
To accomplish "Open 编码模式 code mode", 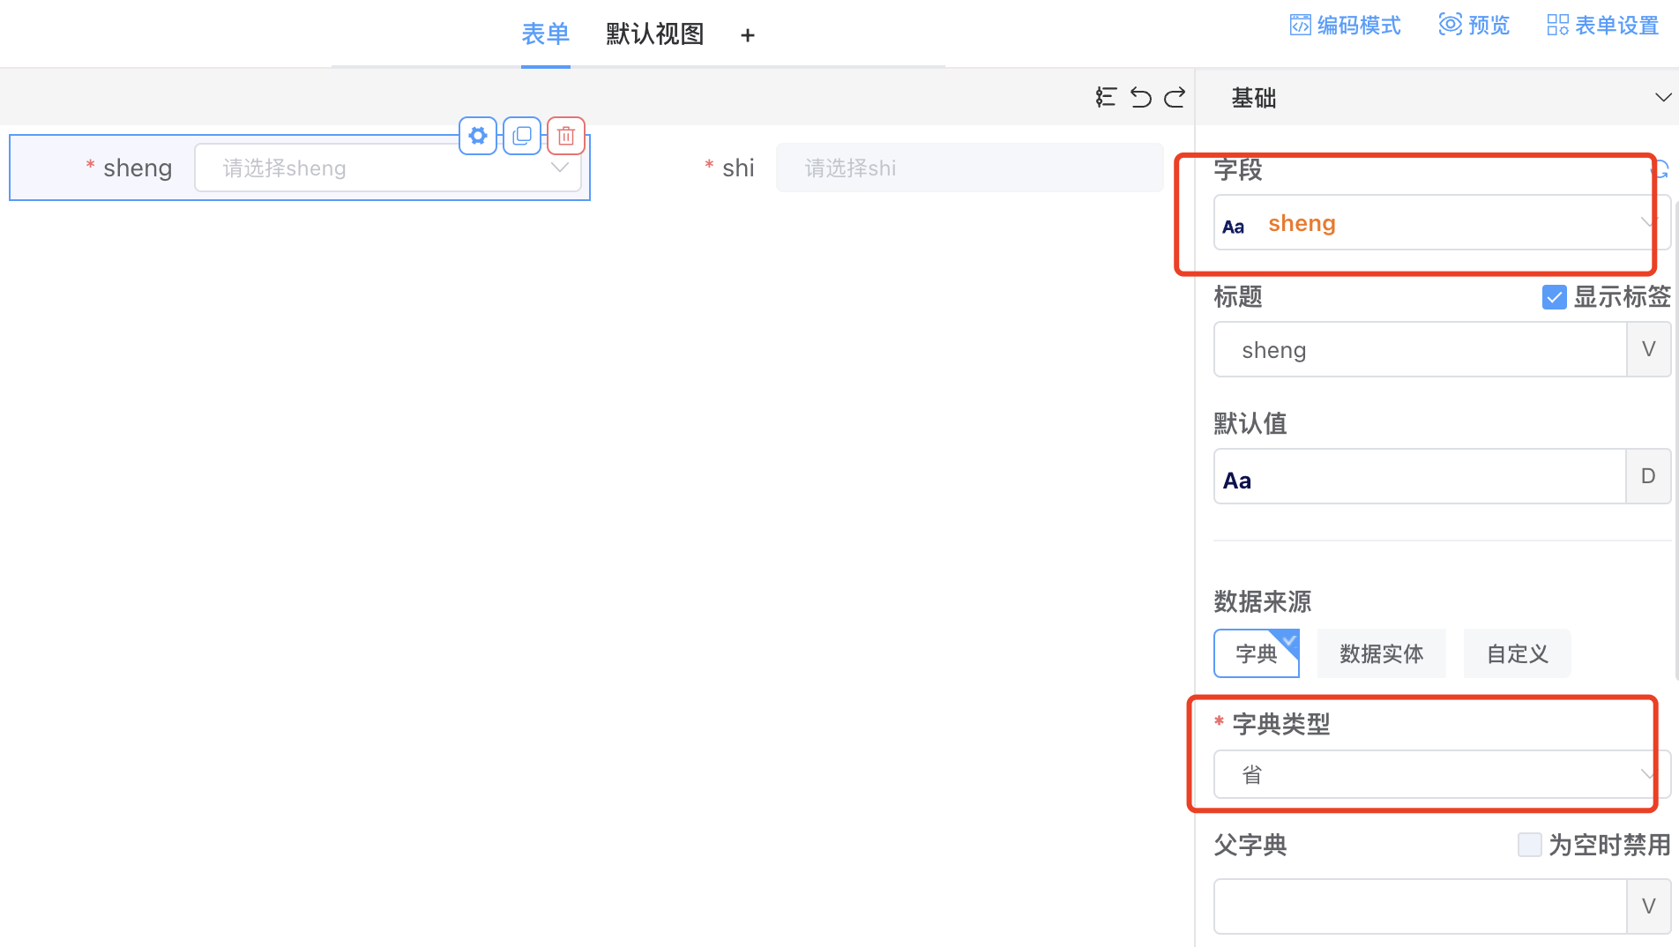I will pos(1346,26).
